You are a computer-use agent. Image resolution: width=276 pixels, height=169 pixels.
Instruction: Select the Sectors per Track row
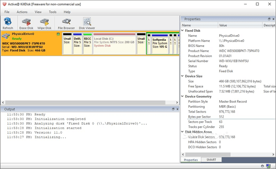coord(228,122)
